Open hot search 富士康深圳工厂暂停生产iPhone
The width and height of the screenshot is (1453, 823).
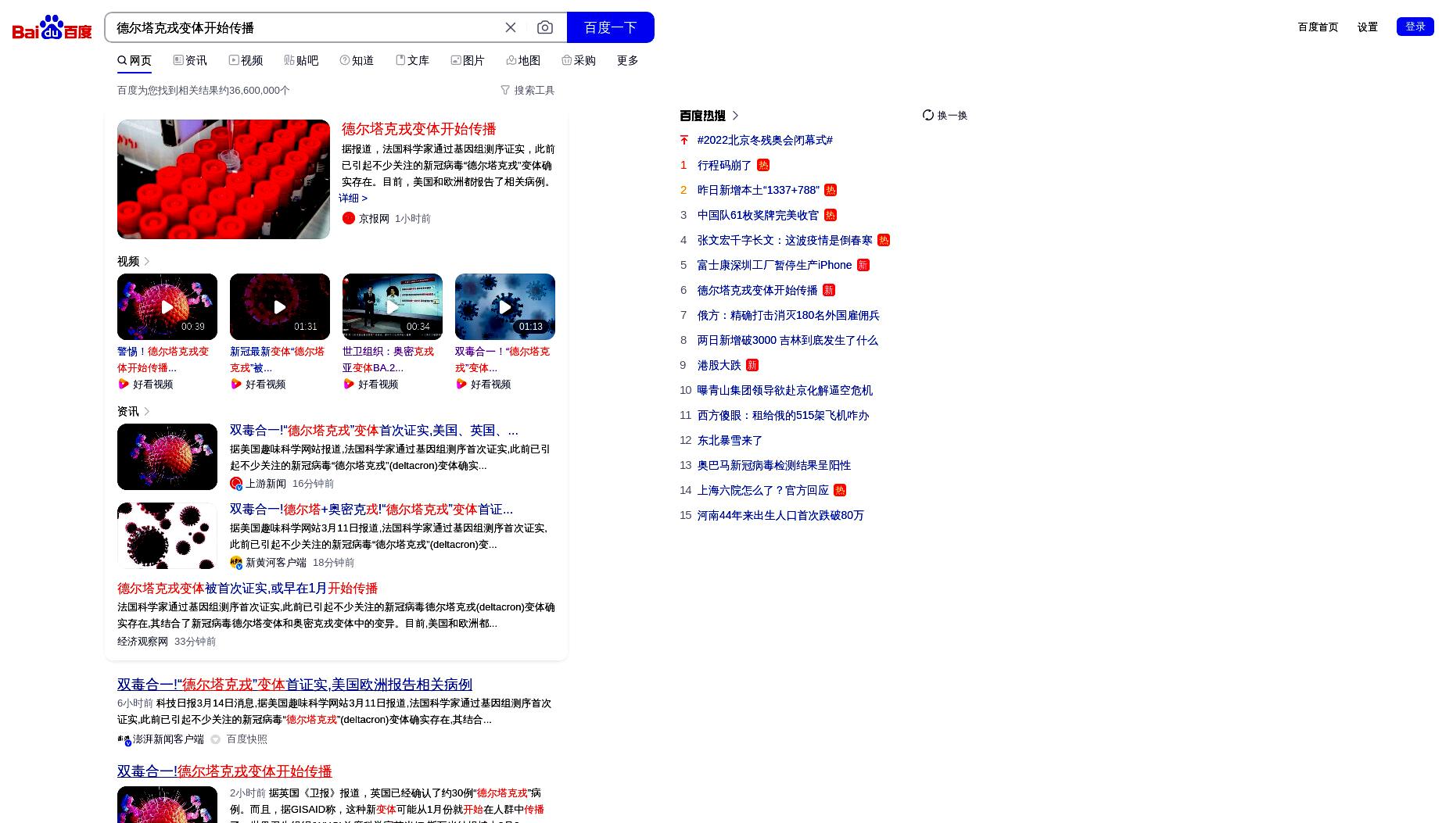tap(774, 265)
